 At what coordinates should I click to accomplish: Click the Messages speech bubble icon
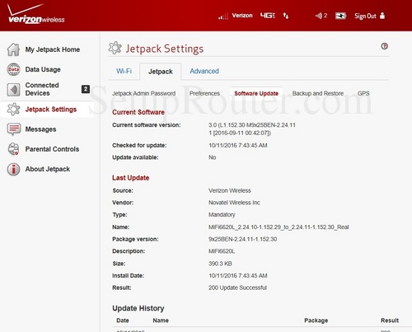(13, 129)
